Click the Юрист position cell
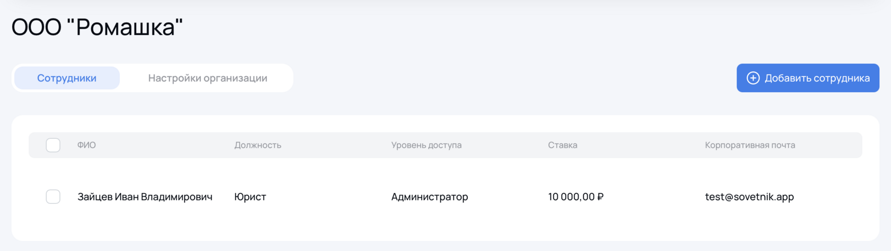 (x=250, y=197)
